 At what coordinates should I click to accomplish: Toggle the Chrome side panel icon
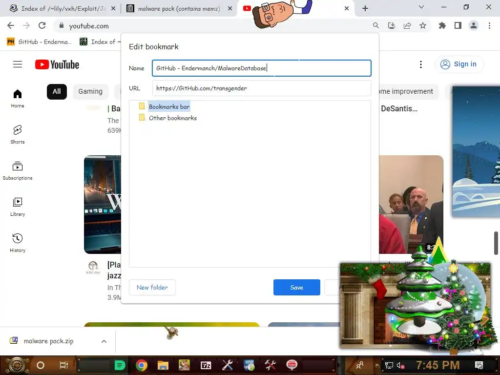(x=458, y=25)
